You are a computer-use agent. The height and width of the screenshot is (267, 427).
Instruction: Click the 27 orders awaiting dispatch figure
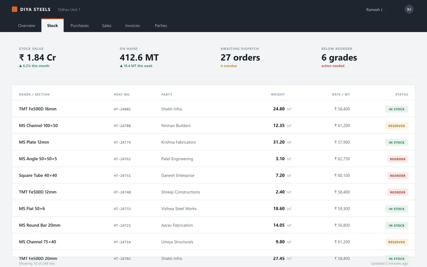tap(240, 57)
